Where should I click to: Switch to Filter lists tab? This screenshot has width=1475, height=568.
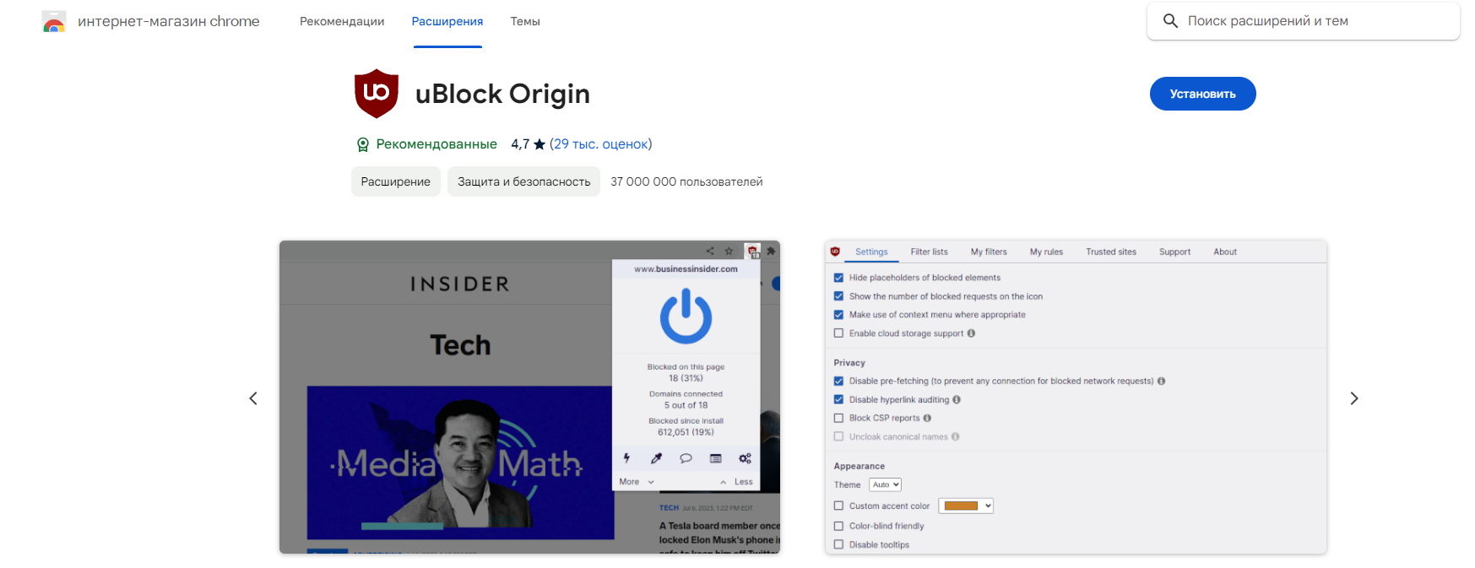click(x=929, y=252)
